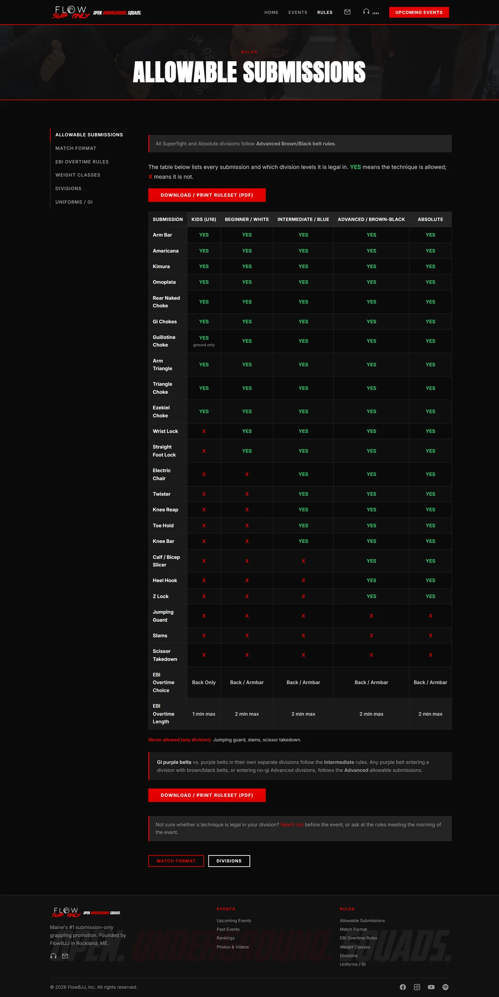Click footer envelope icon under Rockland text

[x=65, y=956]
